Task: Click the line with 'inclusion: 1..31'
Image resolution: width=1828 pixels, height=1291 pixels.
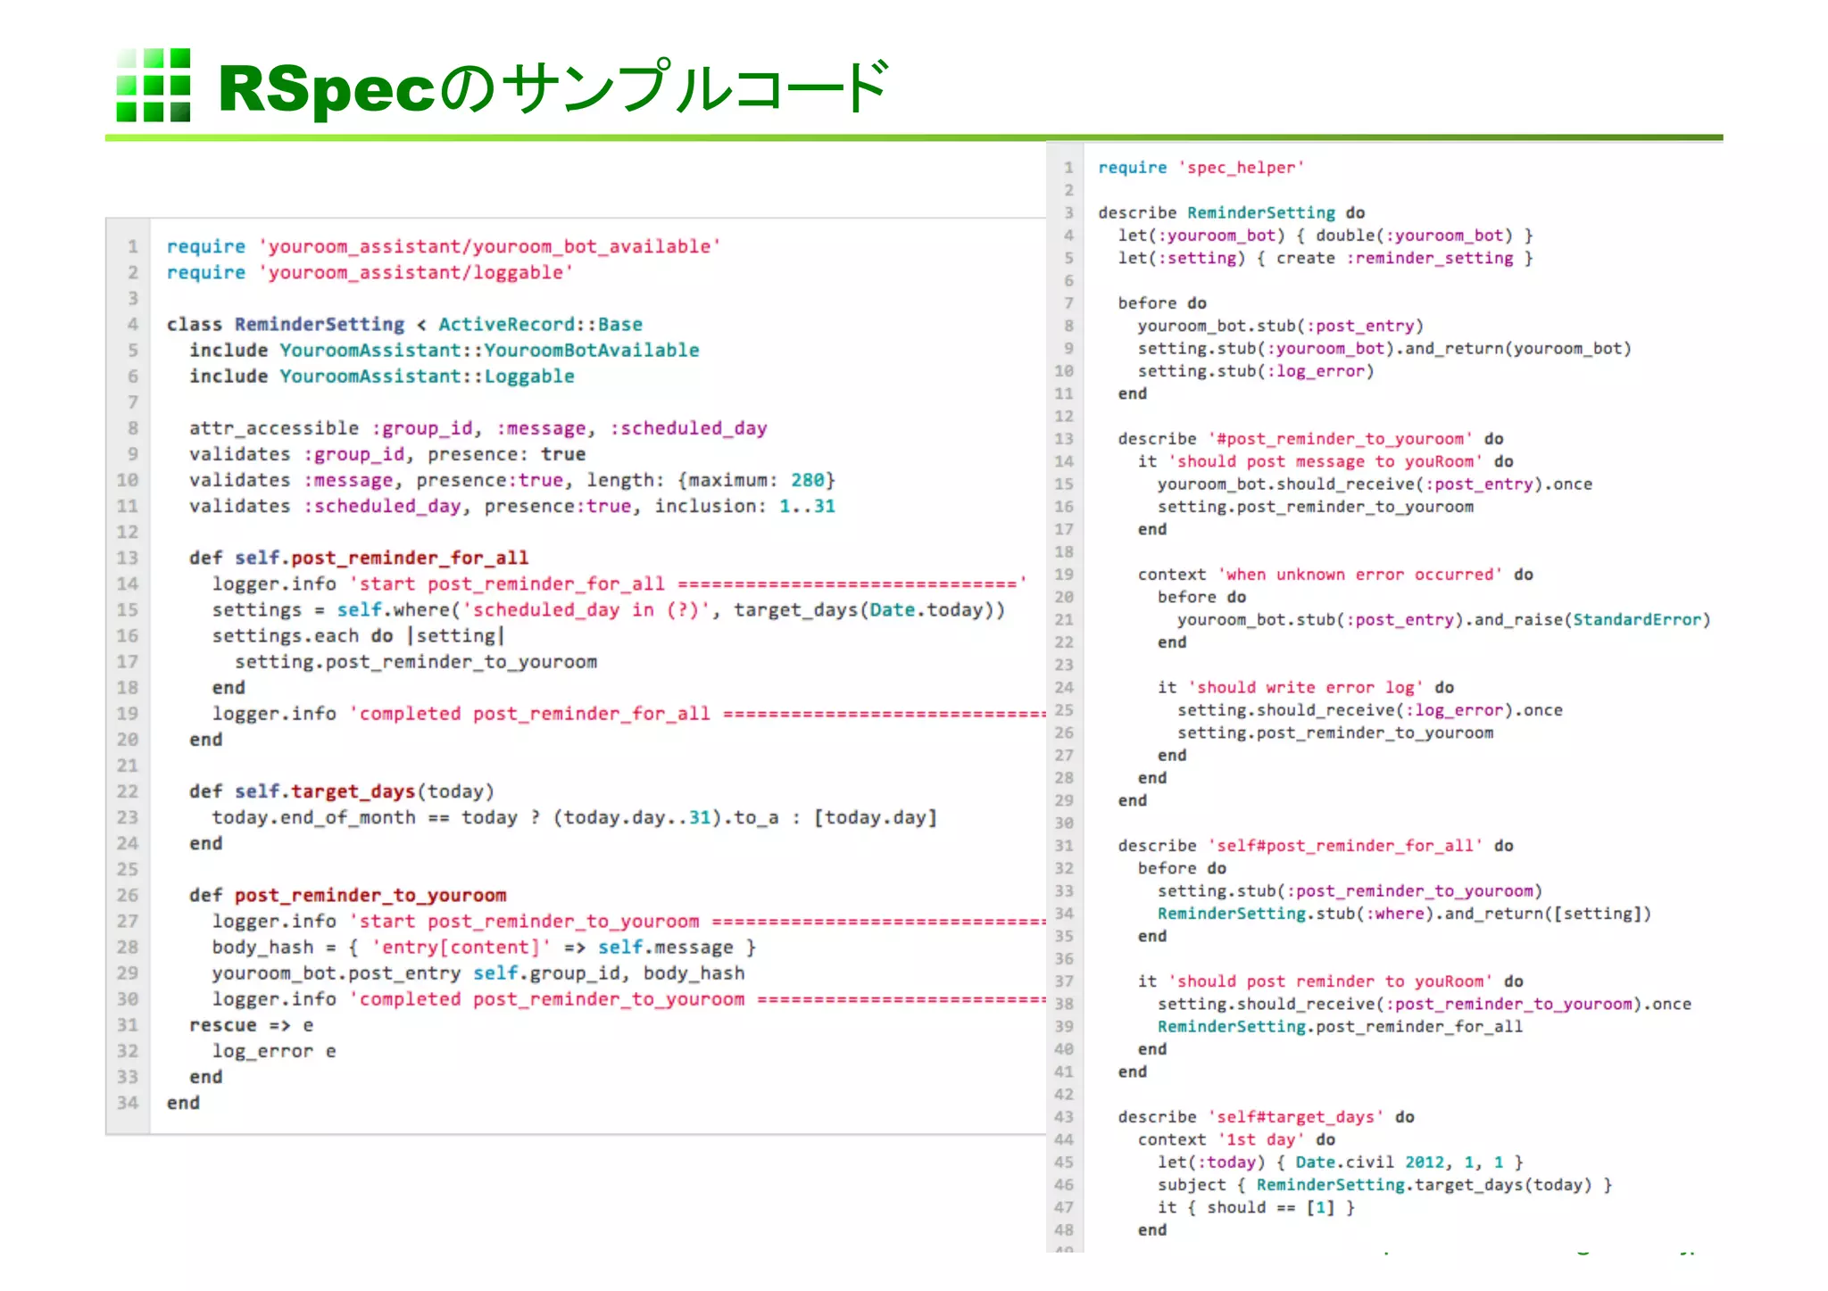Action: 511,506
